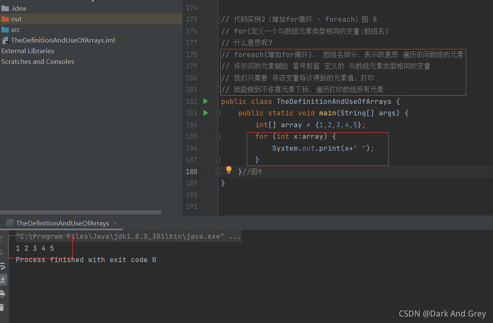Click the closing brace on line 189

(x=223, y=183)
